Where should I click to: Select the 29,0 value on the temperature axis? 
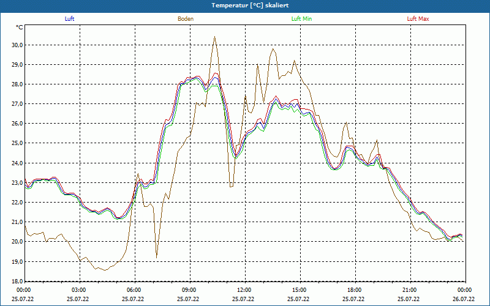point(18,65)
